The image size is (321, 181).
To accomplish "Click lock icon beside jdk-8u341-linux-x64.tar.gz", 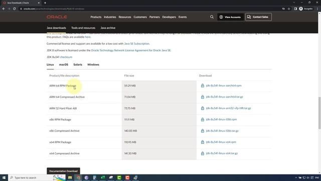I will (x=203, y=153).
